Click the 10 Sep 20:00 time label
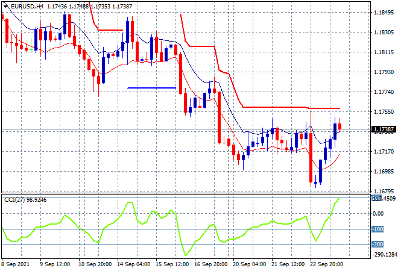The width and height of the screenshot is (398, 271). click(95, 264)
